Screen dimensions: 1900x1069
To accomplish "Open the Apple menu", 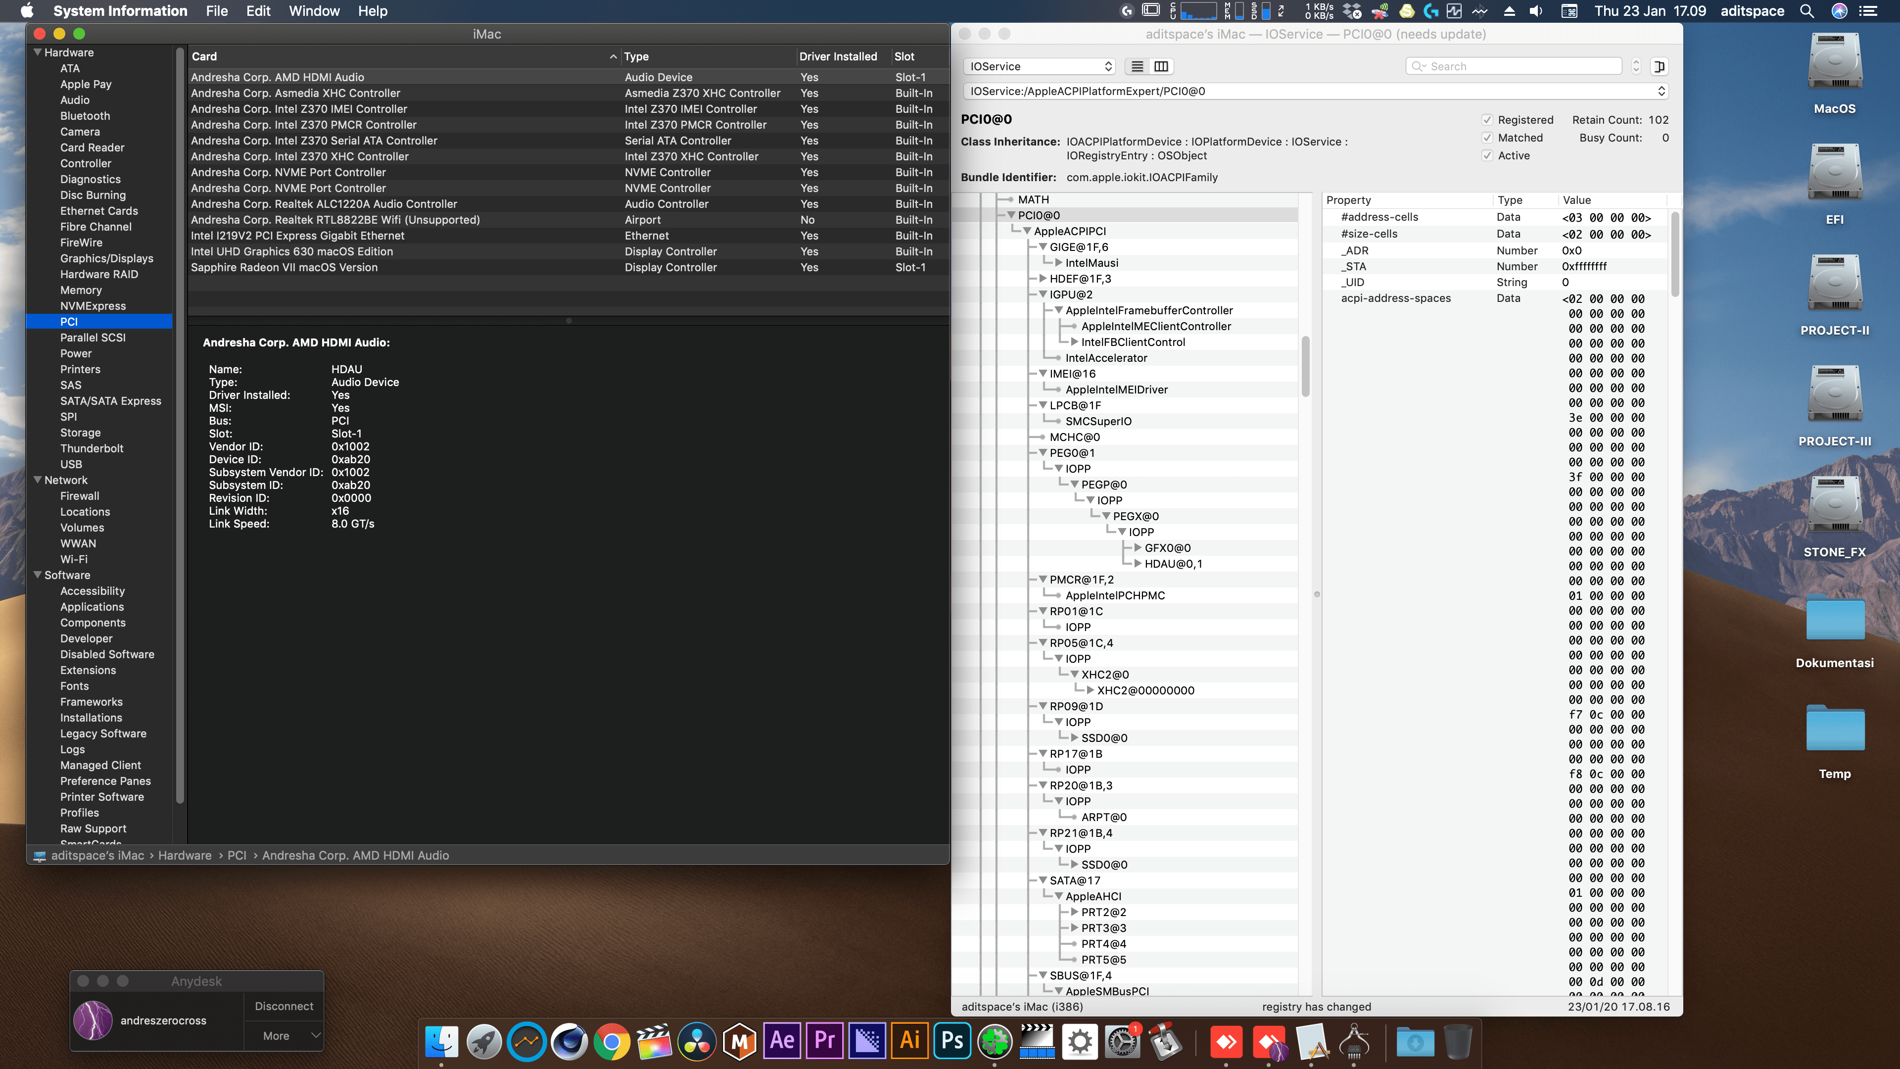I will point(27,11).
